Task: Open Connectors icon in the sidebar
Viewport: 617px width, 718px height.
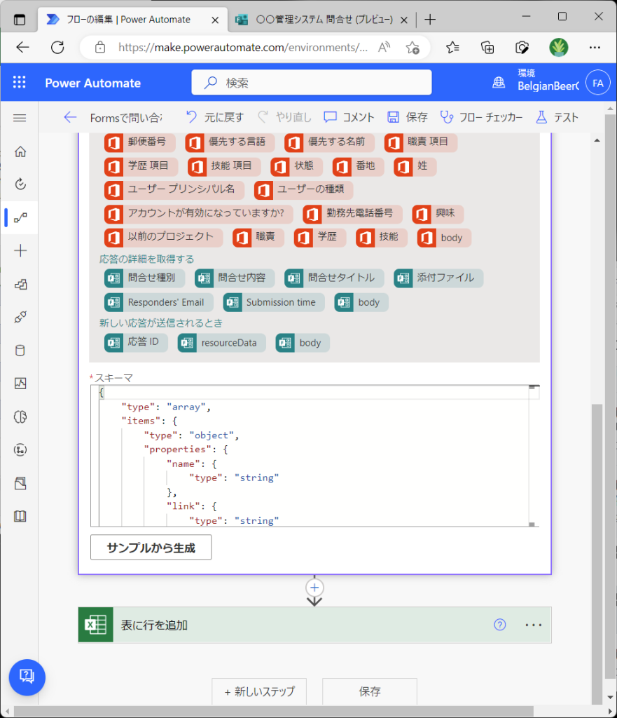Action: (x=20, y=317)
